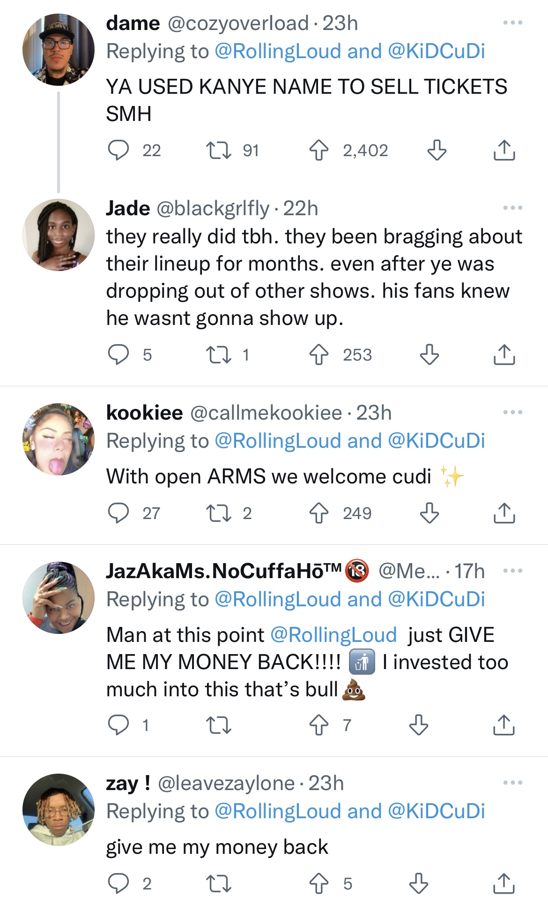
Task: View dame's profile picture
Action: tap(59, 50)
